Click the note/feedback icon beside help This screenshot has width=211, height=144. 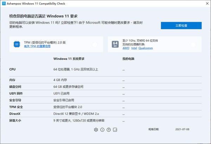pos(115,130)
